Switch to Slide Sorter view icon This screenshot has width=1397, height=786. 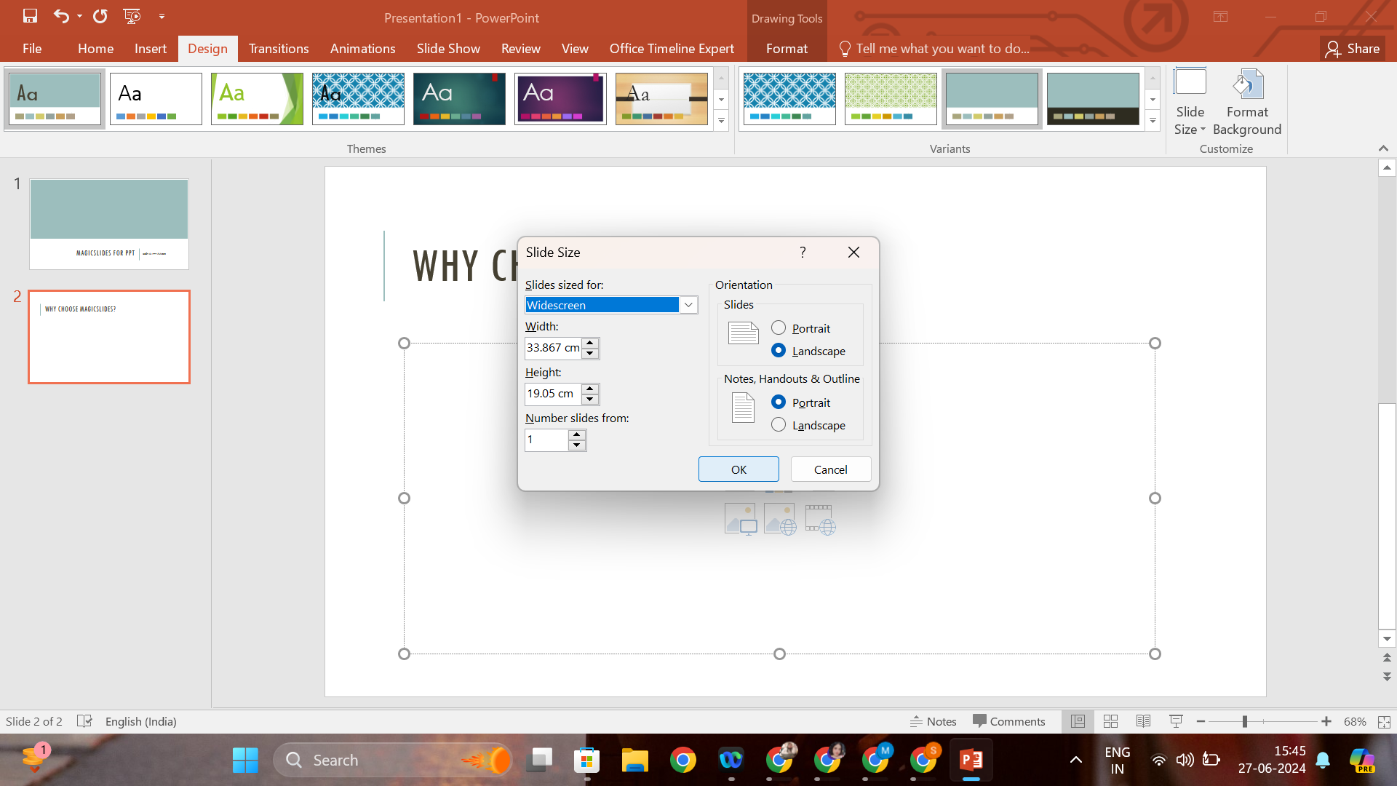click(x=1110, y=721)
